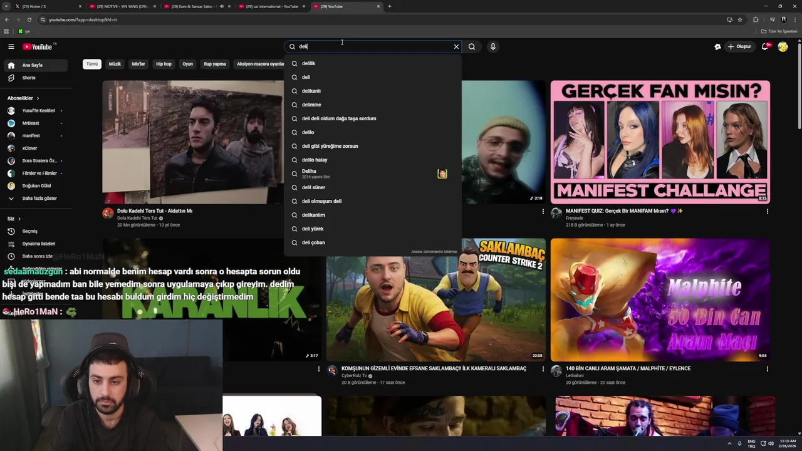Screen dimensions: 802x451
Task: Start voice search with the microphone
Action: (x=493, y=46)
